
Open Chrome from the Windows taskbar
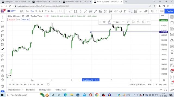click(97, 95)
